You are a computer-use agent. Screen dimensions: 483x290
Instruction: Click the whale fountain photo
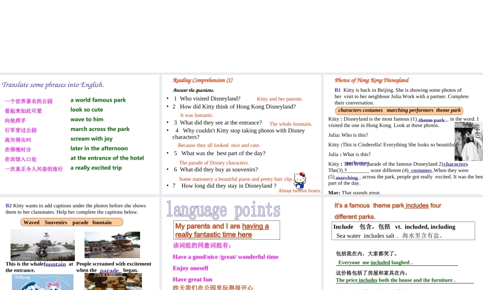[43, 245]
